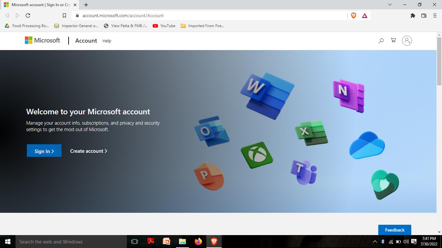Click the blue Sign In button

click(44, 150)
